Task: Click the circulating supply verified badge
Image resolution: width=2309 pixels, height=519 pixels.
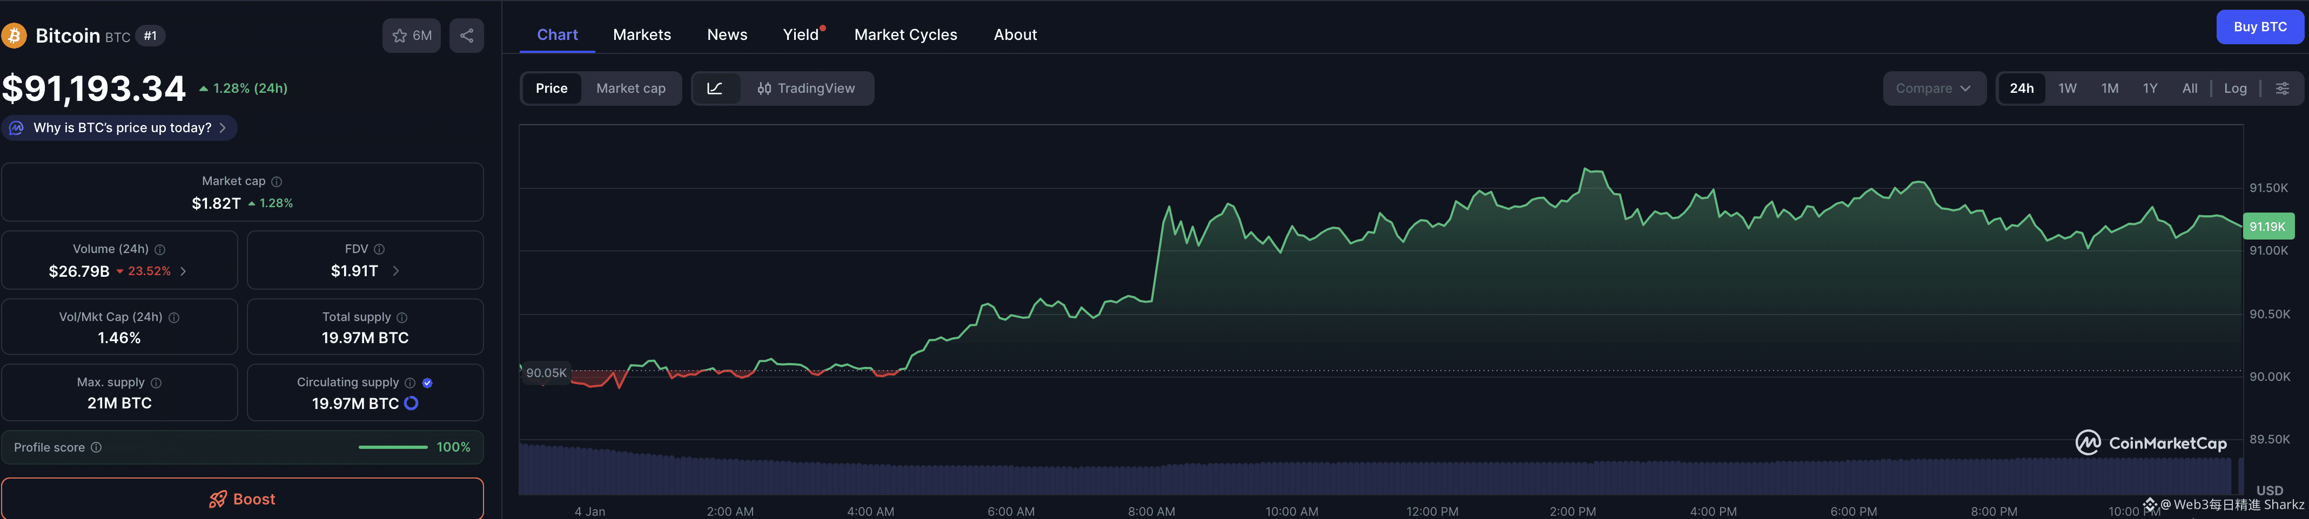Action: pos(427,383)
